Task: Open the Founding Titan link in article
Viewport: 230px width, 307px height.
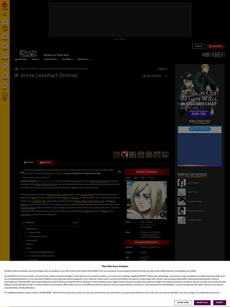Action: click(39, 201)
